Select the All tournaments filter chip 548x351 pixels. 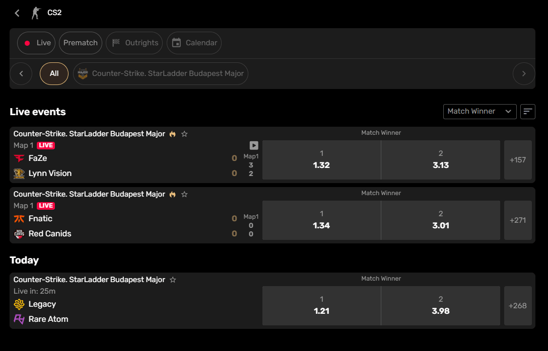point(54,73)
